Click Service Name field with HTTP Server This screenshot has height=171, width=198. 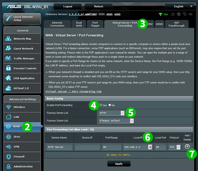click(59, 147)
